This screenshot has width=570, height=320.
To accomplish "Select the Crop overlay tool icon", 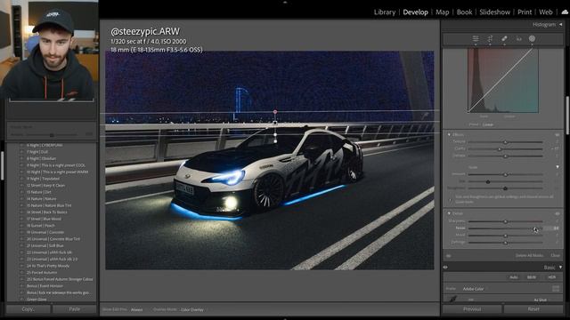I will 490,38.
